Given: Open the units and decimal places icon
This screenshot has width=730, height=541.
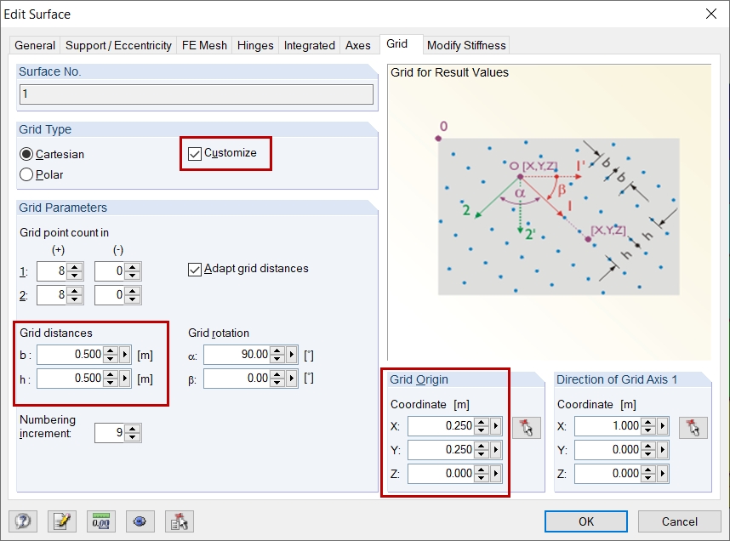Looking at the screenshot, I should 101,521.
